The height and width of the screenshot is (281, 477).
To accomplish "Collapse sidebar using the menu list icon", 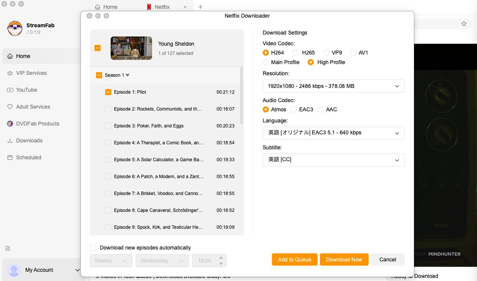I will click(8, 248).
